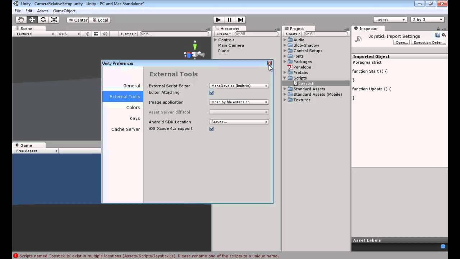Click the Unity logo in title bar
Screen dimensions: 460x259
click(x=16, y=4)
